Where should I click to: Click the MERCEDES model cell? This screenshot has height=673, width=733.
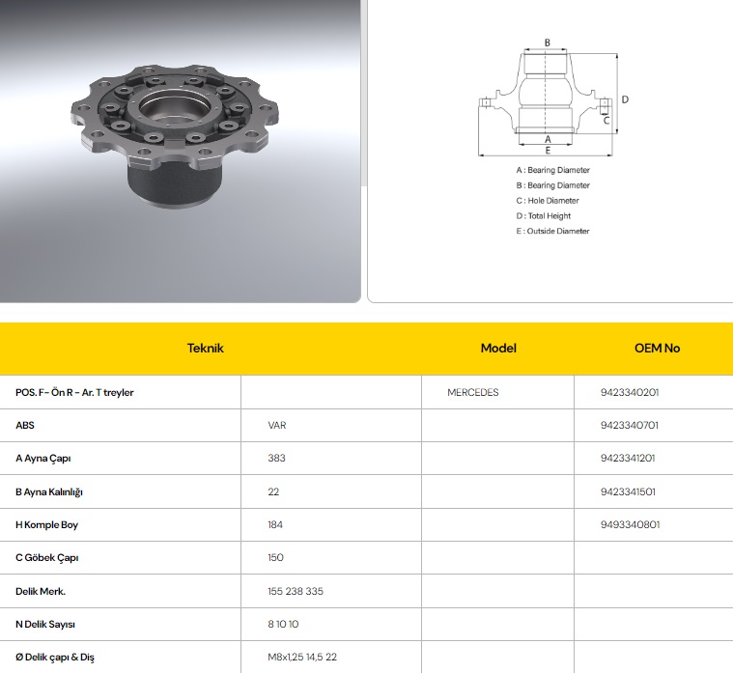(x=473, y=393)
